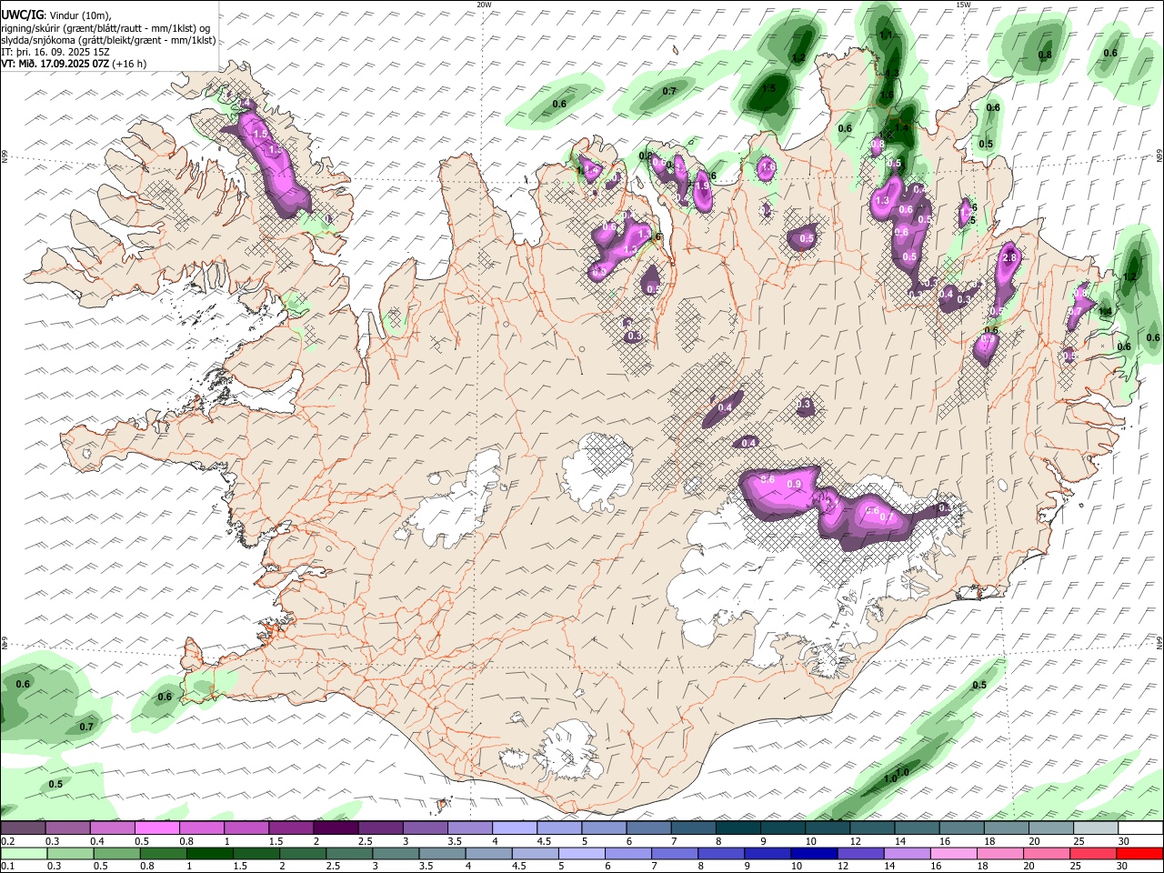This screenshot has height=873, width=1164.
Task: Select the 'IT: þri. 16. 09. 2025 15Z' line
Action: [x=55, y=52]
